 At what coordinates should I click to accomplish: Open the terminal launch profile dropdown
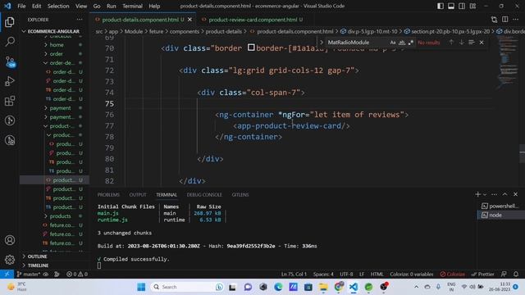point(485,194)
